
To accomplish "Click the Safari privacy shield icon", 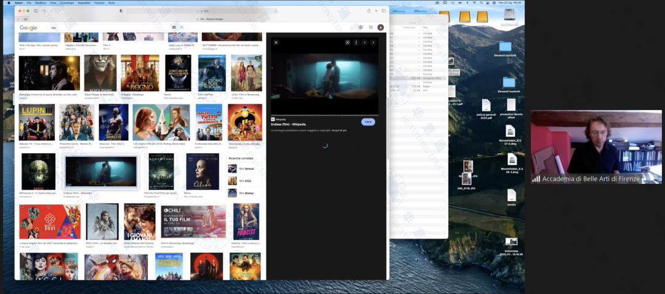I will click(121, 10).
